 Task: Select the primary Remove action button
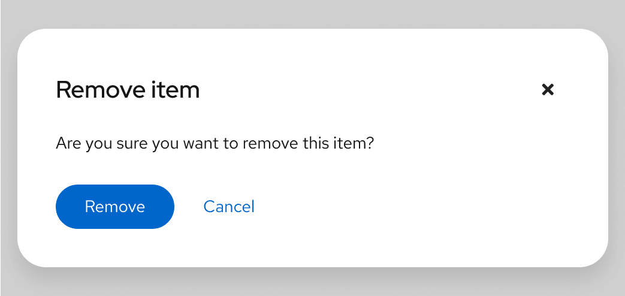115,207
